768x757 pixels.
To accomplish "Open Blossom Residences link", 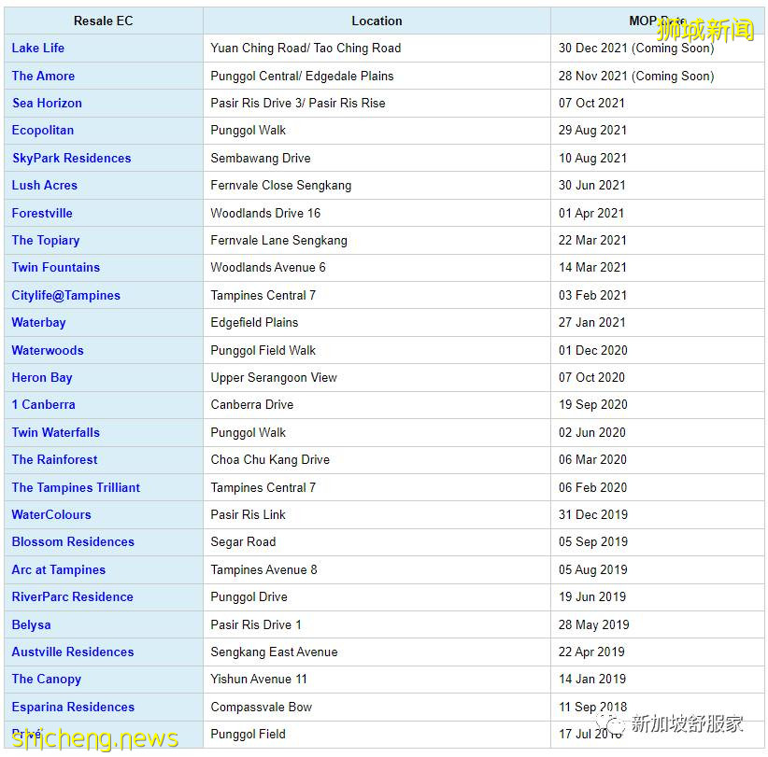I will point(73,541).
